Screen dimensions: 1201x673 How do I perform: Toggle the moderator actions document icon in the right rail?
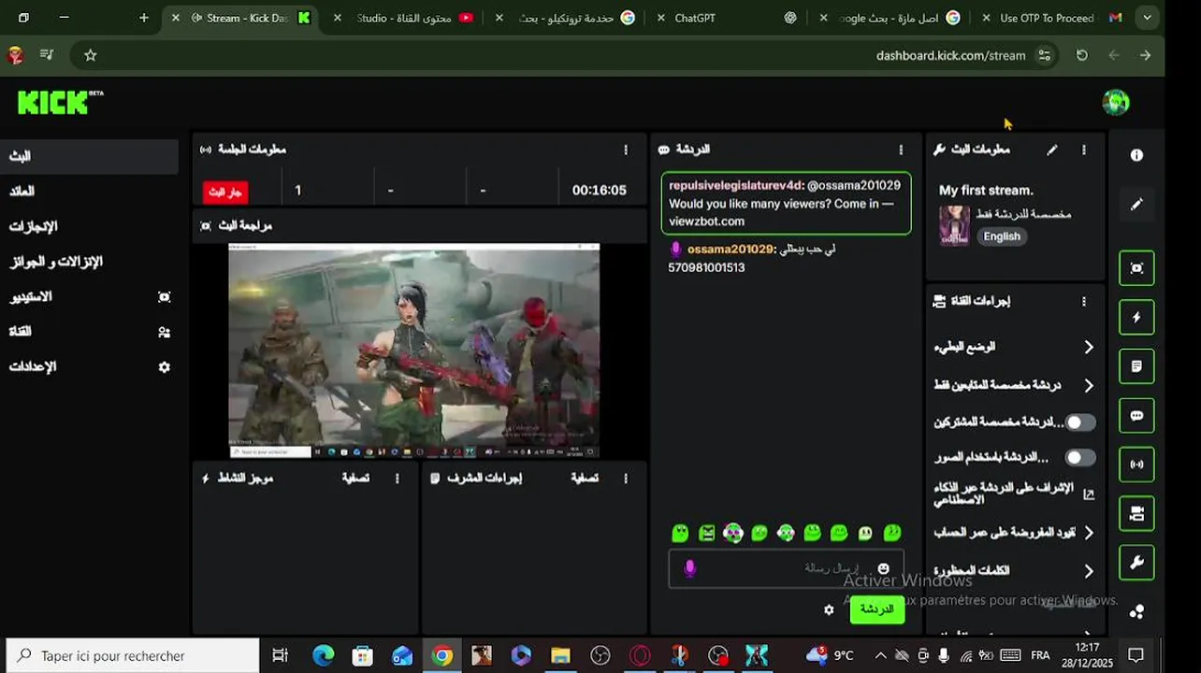[1136, 366]
